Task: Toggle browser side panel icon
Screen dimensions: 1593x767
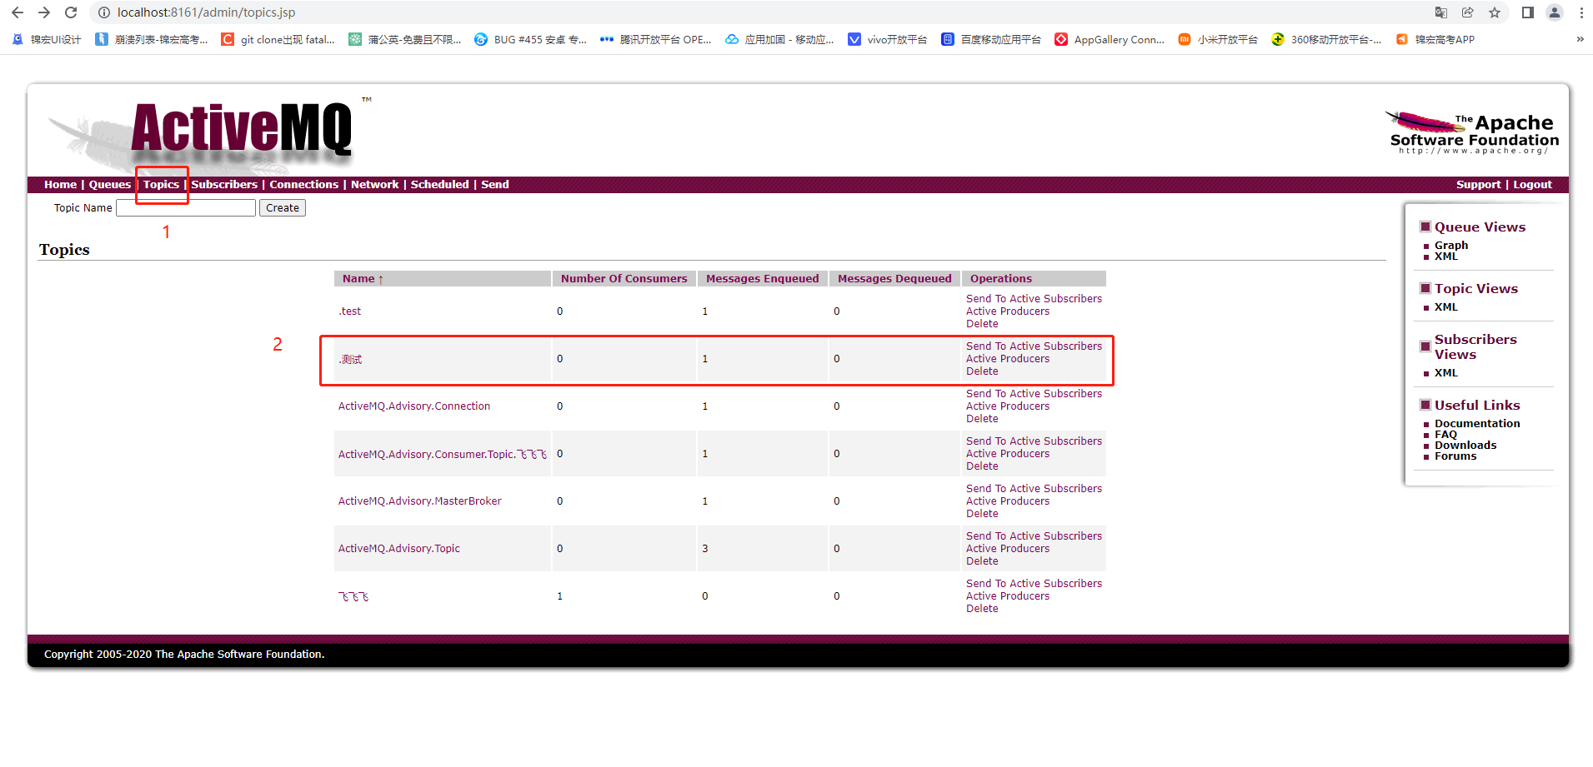Action: pyautogui.click(x=1528, y=12)
